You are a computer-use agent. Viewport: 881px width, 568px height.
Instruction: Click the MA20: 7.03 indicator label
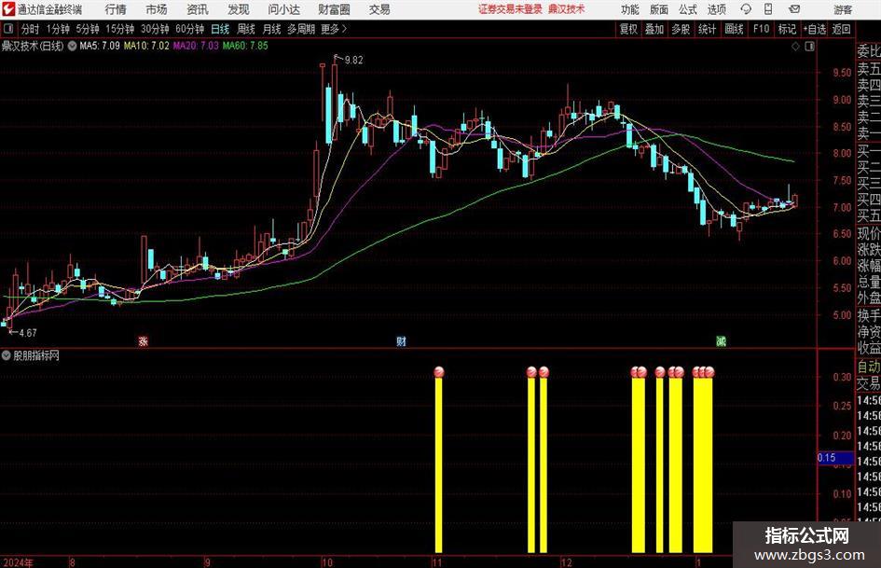tap(196, 46)
